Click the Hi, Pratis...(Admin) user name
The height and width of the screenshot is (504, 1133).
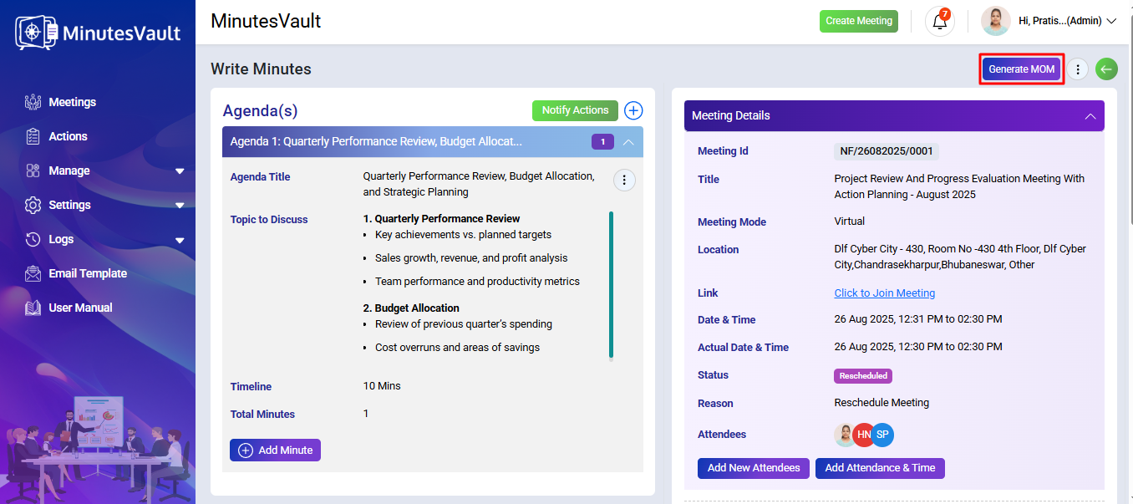tap(1059, 21)
